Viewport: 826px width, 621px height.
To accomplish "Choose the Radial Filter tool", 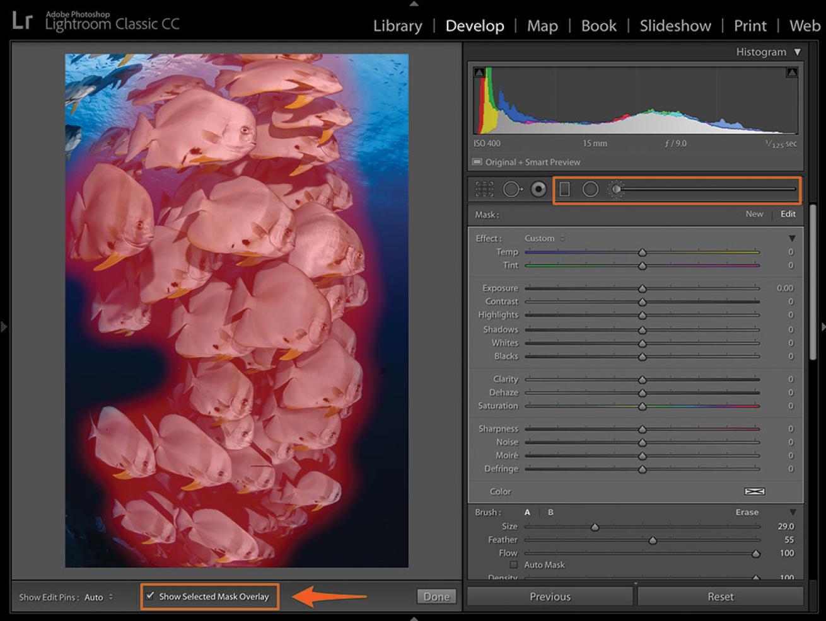I will click(x=590, y=189).
